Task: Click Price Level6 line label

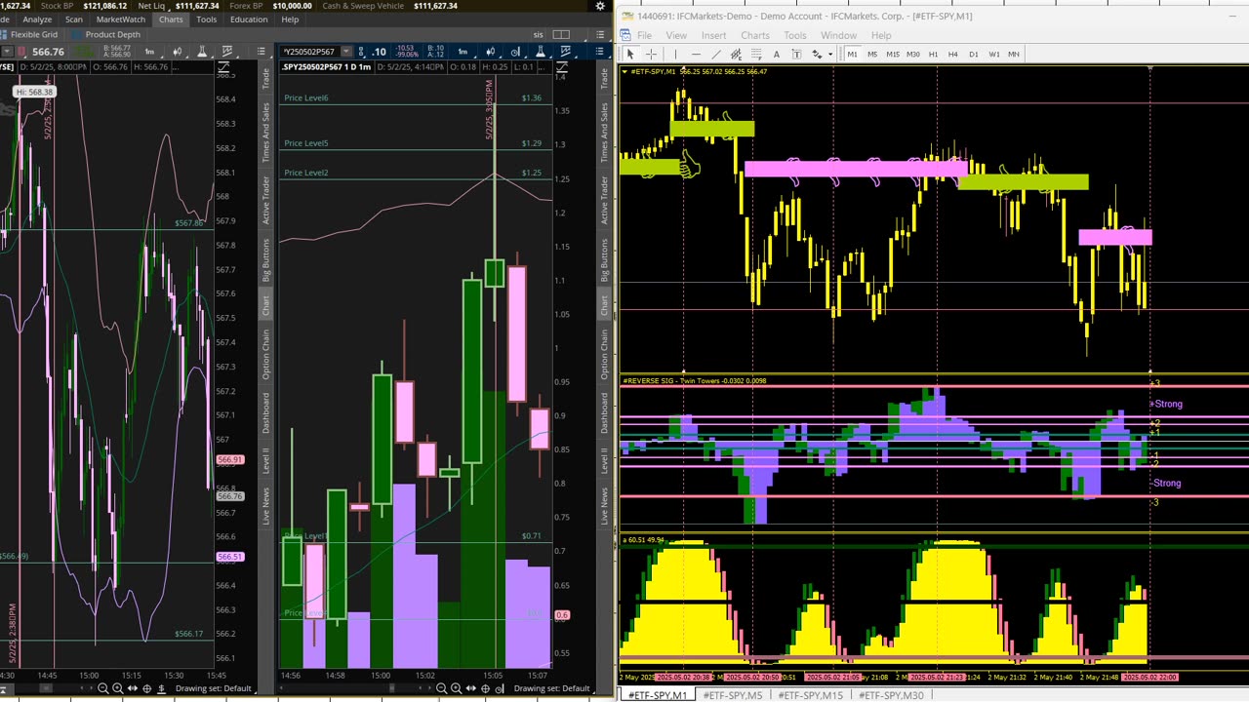Action: click(x=306, y=97)
